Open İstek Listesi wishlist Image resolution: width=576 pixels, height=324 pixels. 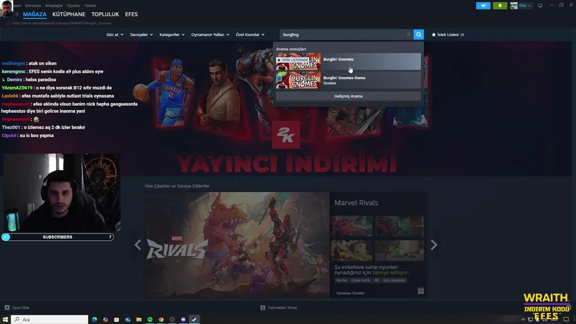(447, 35)
